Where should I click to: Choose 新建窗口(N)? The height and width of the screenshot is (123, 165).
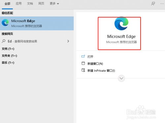[95, 64]
